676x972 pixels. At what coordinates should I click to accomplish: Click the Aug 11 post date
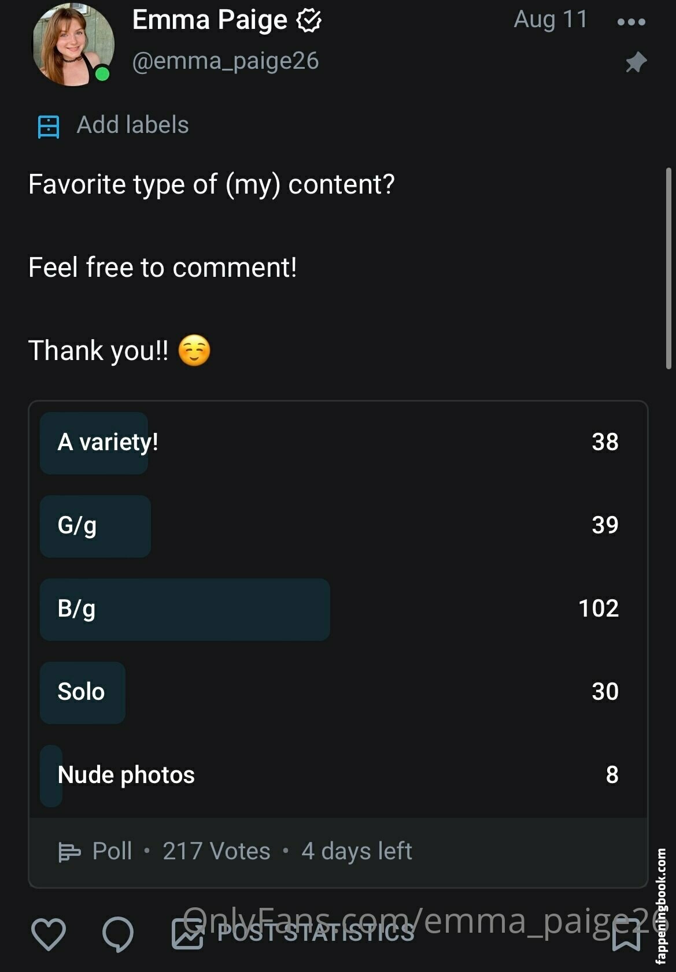(x=551, y=20)
